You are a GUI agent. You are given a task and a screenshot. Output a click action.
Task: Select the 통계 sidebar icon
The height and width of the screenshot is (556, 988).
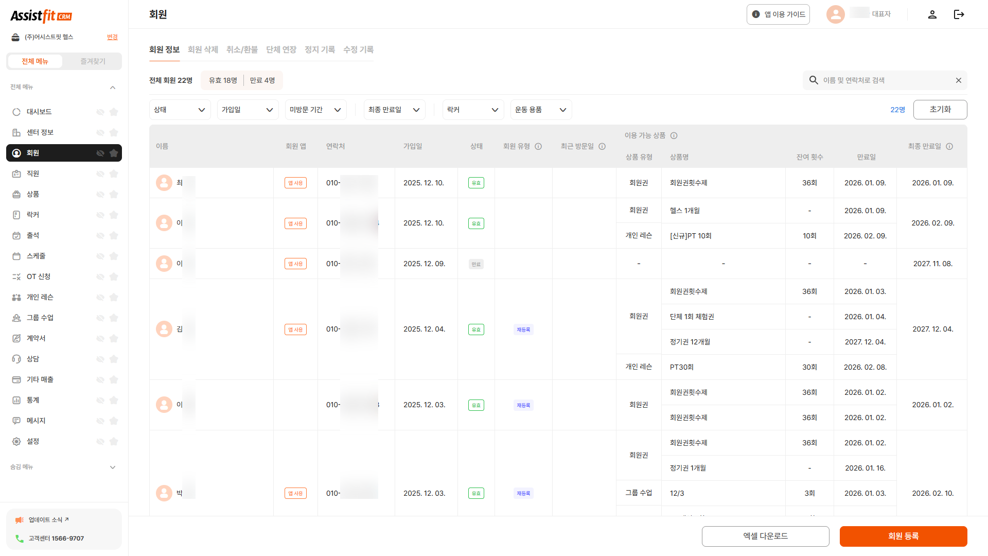(16, 400)
